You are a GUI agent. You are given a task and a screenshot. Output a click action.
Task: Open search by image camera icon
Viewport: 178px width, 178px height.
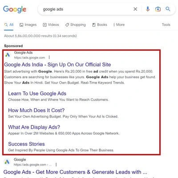click(x=158, y=9)
